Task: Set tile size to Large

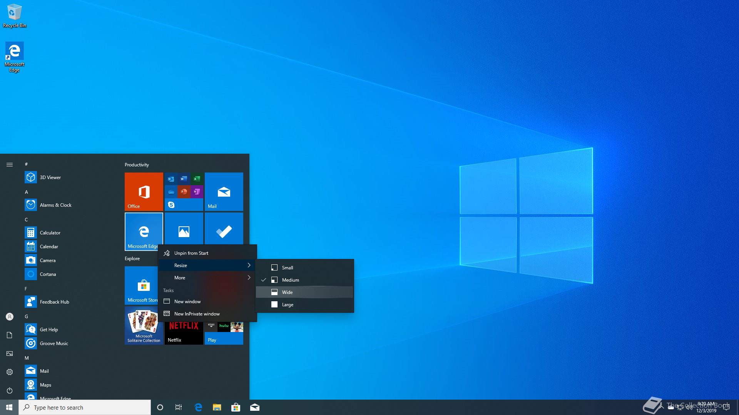Action: [x=305, y=305]
